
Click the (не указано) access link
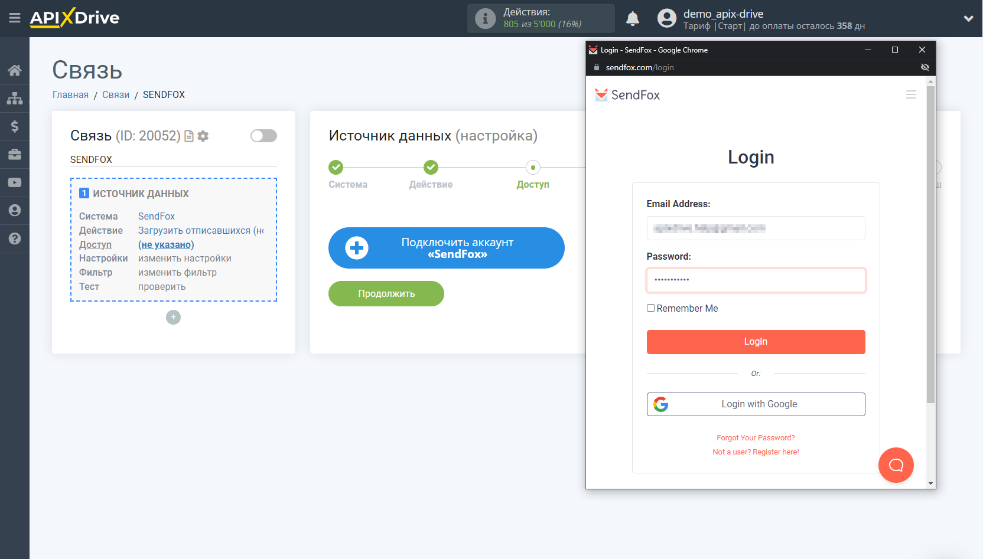click(x=166, y=245)
